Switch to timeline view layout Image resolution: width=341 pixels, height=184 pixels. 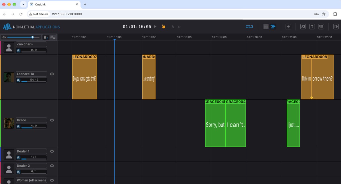point(273,27)
